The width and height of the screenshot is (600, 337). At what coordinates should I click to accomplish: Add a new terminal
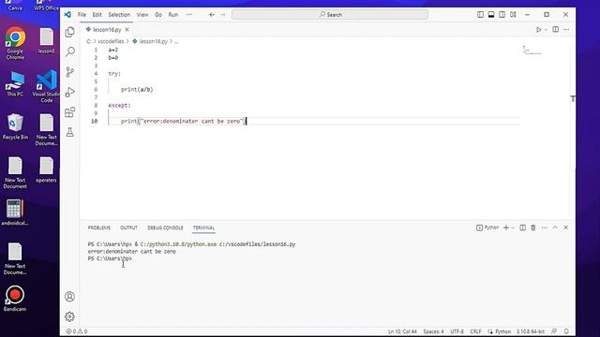coord(506,227)
